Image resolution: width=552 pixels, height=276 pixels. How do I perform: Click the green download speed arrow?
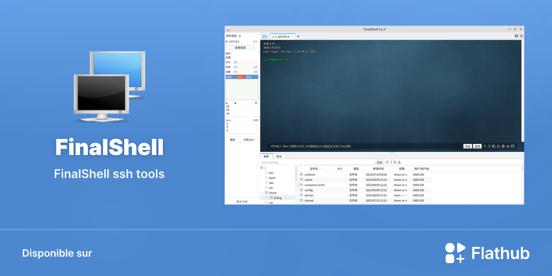[235, 103]
